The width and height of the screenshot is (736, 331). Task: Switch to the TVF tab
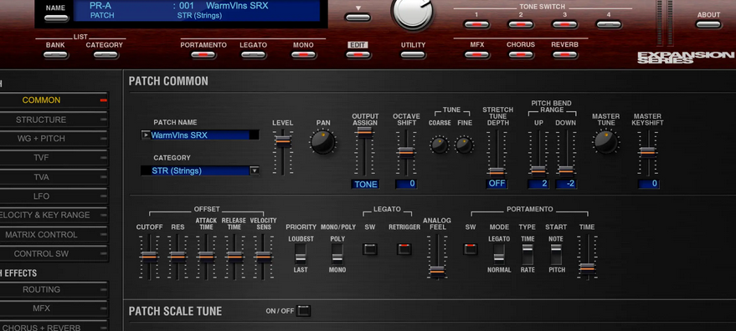(x=54, y=158)
